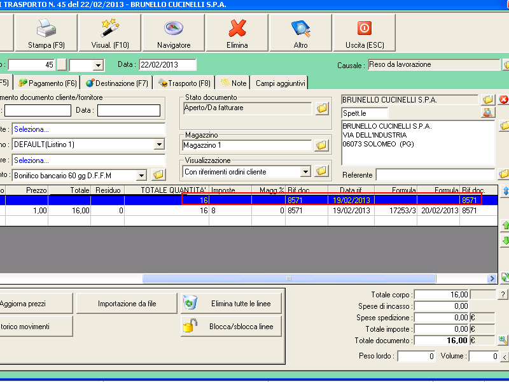The image size is (509, 382).
Task: Click the table scrollbar right arrow
Action: point(492,278)
